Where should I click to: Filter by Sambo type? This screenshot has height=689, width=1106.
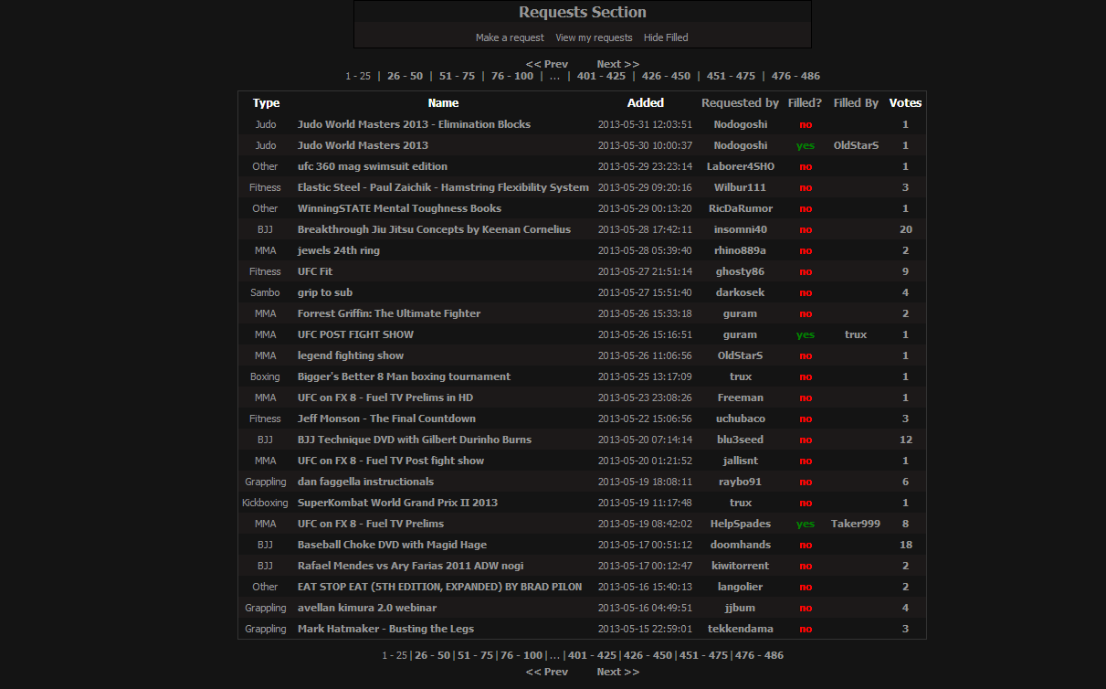click(x=265, y=292)
